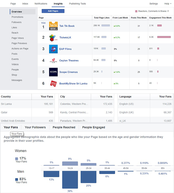Open Posts in the sidebar
Screen dimensions: 174x193
(14, 54)
